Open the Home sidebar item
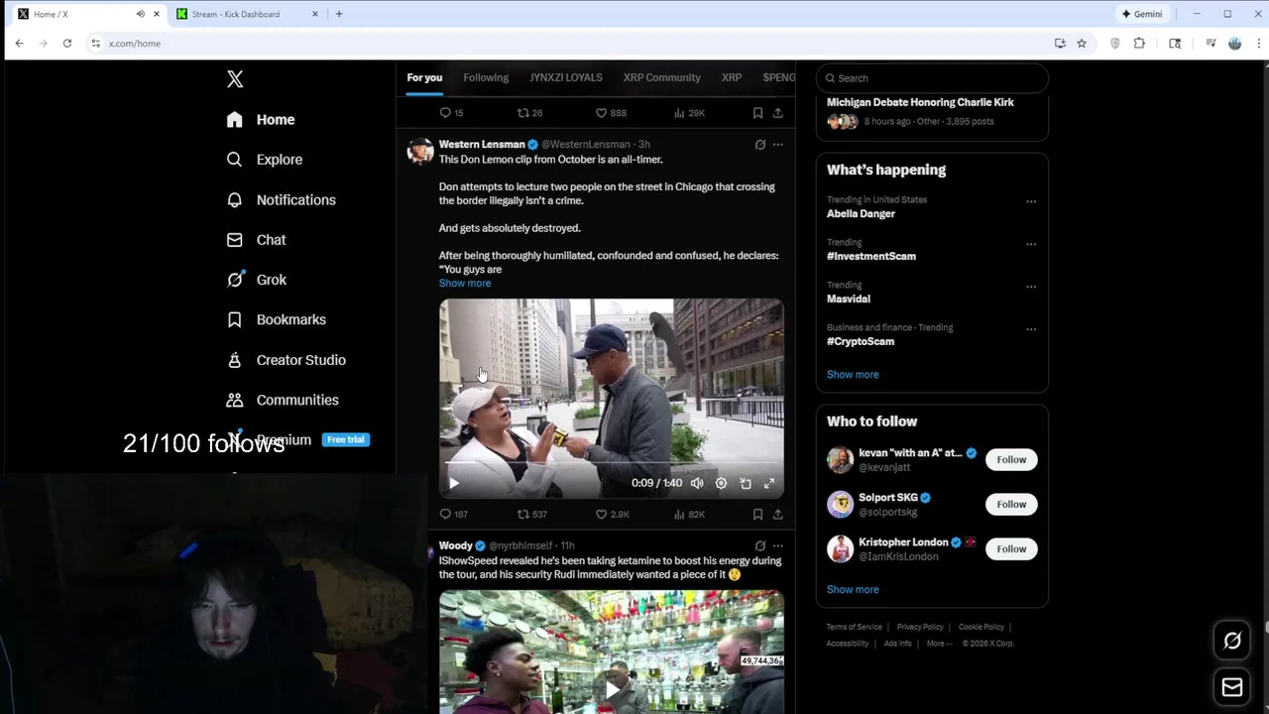This screenshot has width=1269, height=714. coord(261,120)
